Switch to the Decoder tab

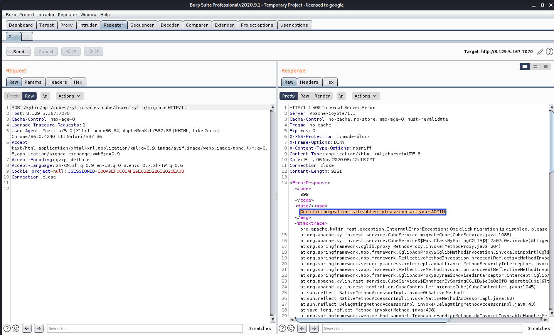(170, 25)
